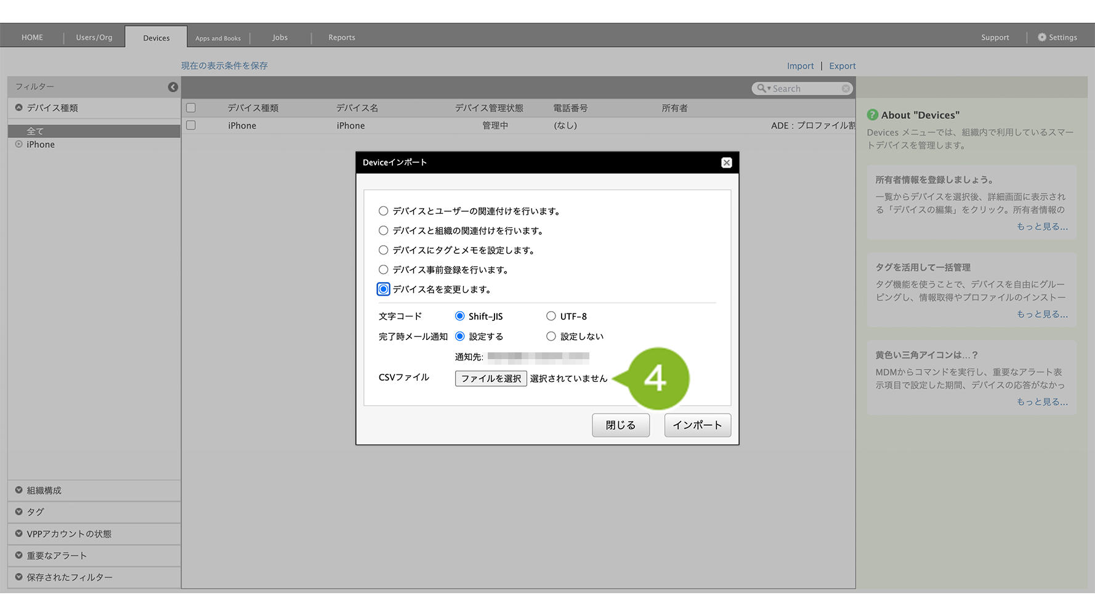Clear the search field with X icon

point(846,89)
